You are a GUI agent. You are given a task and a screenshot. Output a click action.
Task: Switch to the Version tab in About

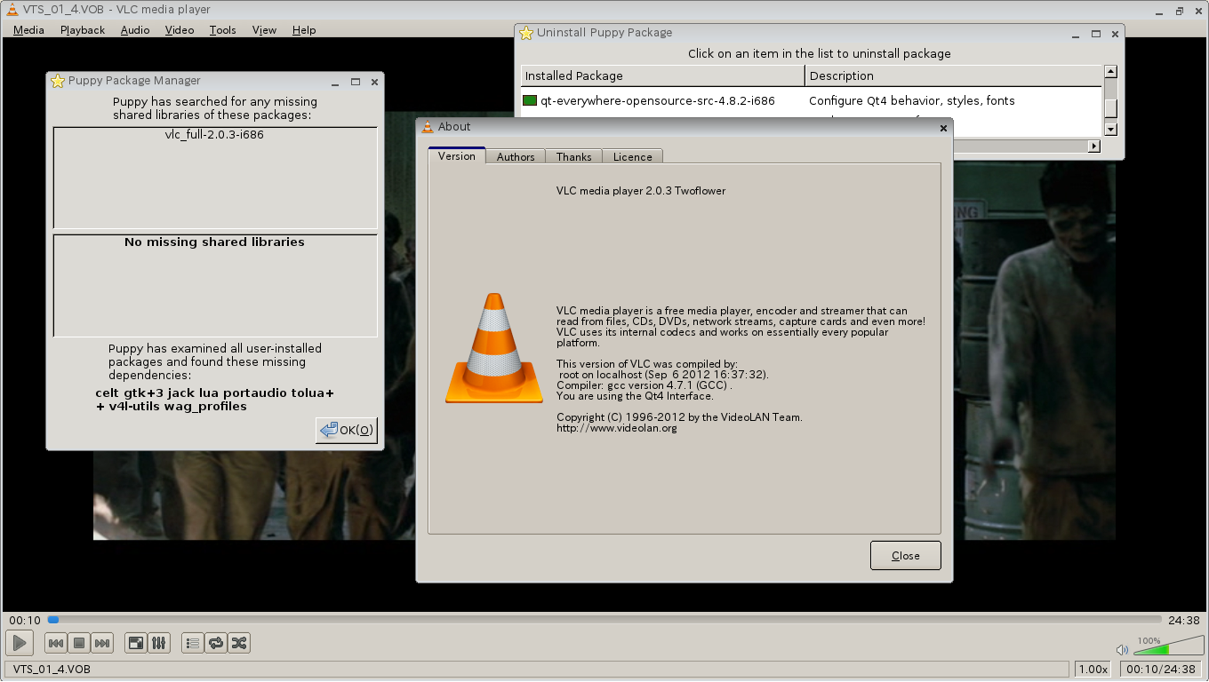[457, 155]
